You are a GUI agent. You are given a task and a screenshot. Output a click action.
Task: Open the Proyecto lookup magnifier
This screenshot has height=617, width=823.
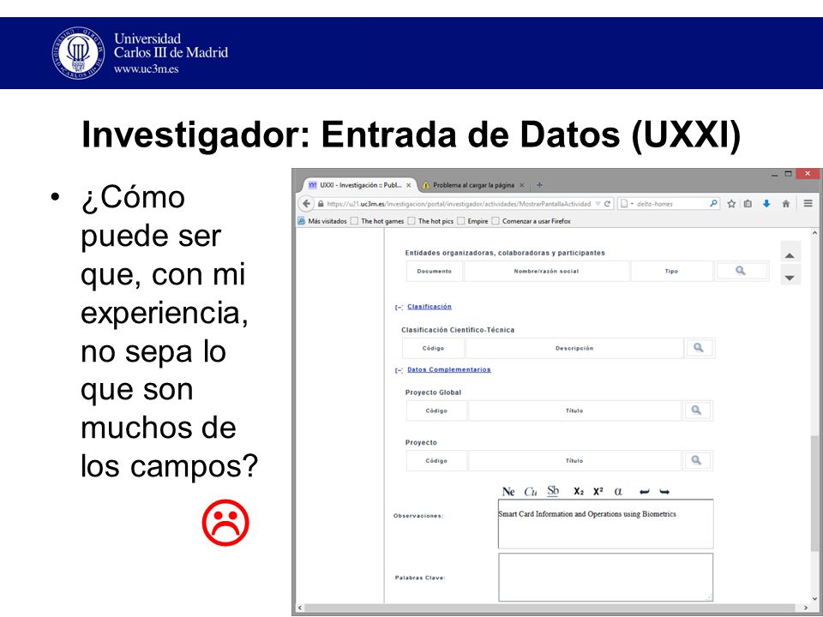(x=696, y=460)
